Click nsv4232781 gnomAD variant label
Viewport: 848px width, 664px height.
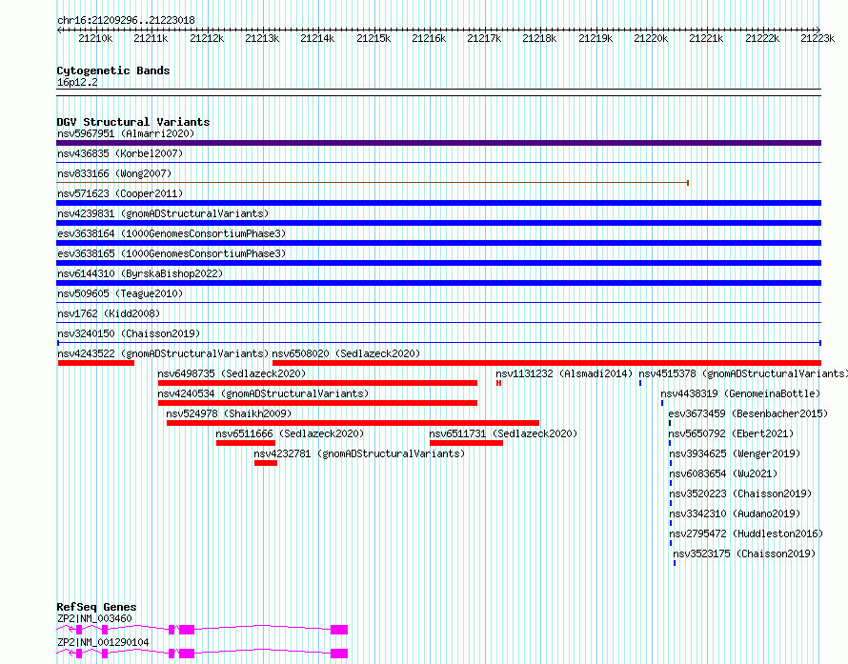359,453
